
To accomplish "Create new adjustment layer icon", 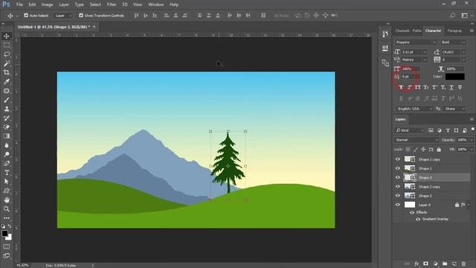I will 435,264.
